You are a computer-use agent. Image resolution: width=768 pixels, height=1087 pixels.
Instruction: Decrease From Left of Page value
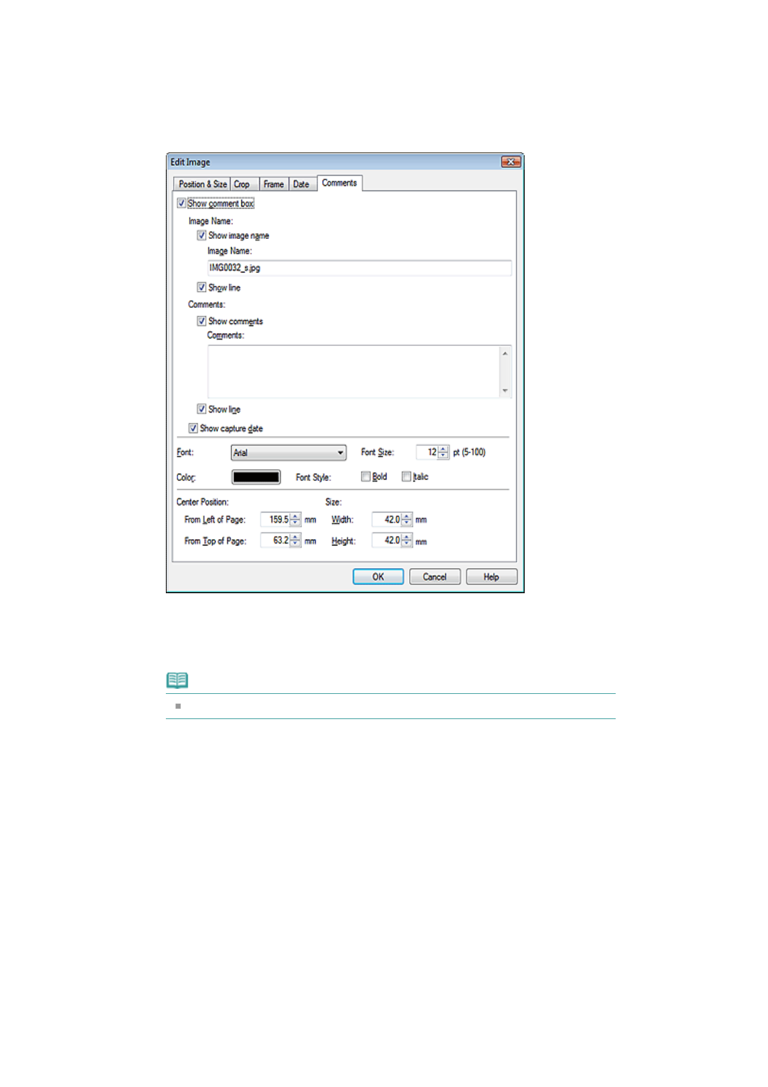coord(296,523)
